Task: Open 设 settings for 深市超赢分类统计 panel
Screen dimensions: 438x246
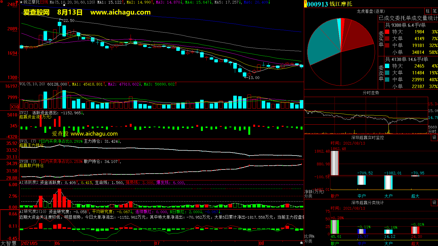Action: (434, 203)
